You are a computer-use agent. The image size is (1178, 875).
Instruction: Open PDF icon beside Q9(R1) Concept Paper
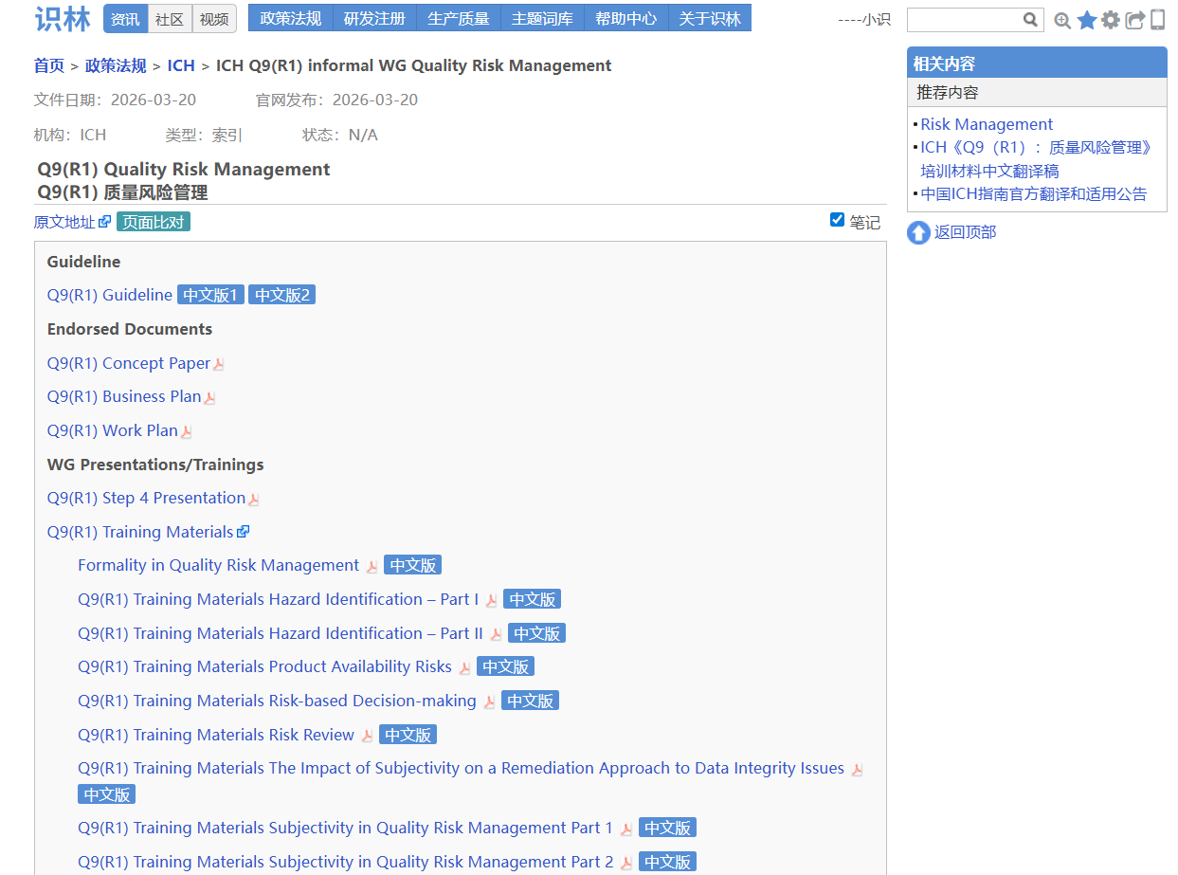(219, 365)
